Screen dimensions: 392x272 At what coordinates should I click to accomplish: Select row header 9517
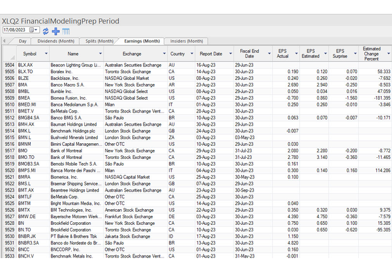[10, 151]
